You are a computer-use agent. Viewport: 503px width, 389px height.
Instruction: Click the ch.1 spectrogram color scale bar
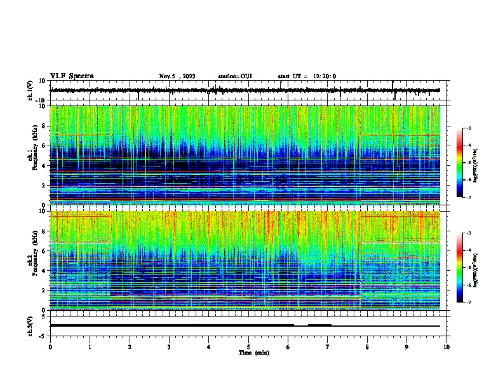click(459, 163)
